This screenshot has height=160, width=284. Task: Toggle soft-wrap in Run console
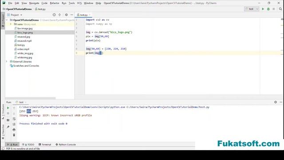click(14, 119)
